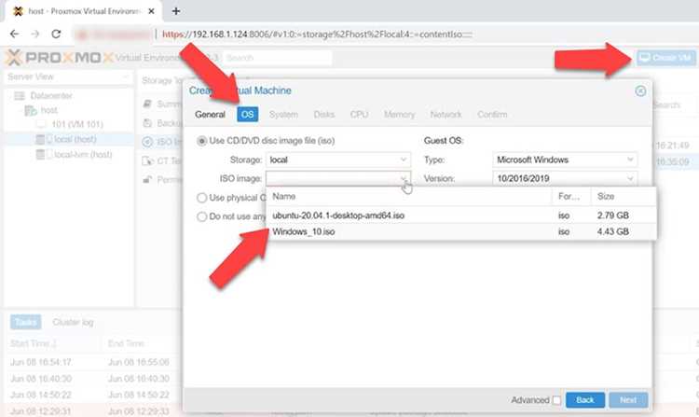Click the Next button in wizard

(628, 400)
